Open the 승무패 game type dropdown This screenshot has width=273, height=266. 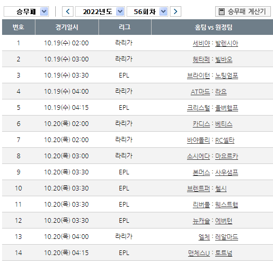click(x=26, y=11)
